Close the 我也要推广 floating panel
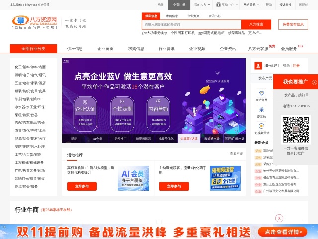 (314, 82)
